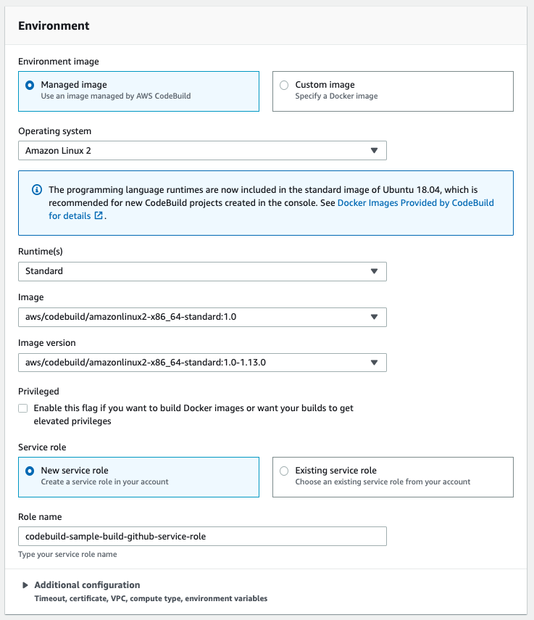The width and height of the screenshot is (534, 620).
Task: Pick the New service role radio button
Action: pos(30,471)
